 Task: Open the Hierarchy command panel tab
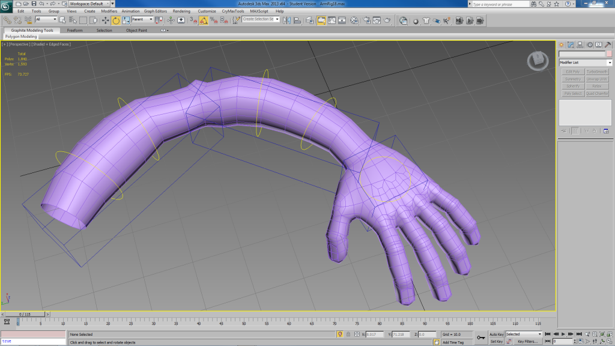click(x=581, y=44)
